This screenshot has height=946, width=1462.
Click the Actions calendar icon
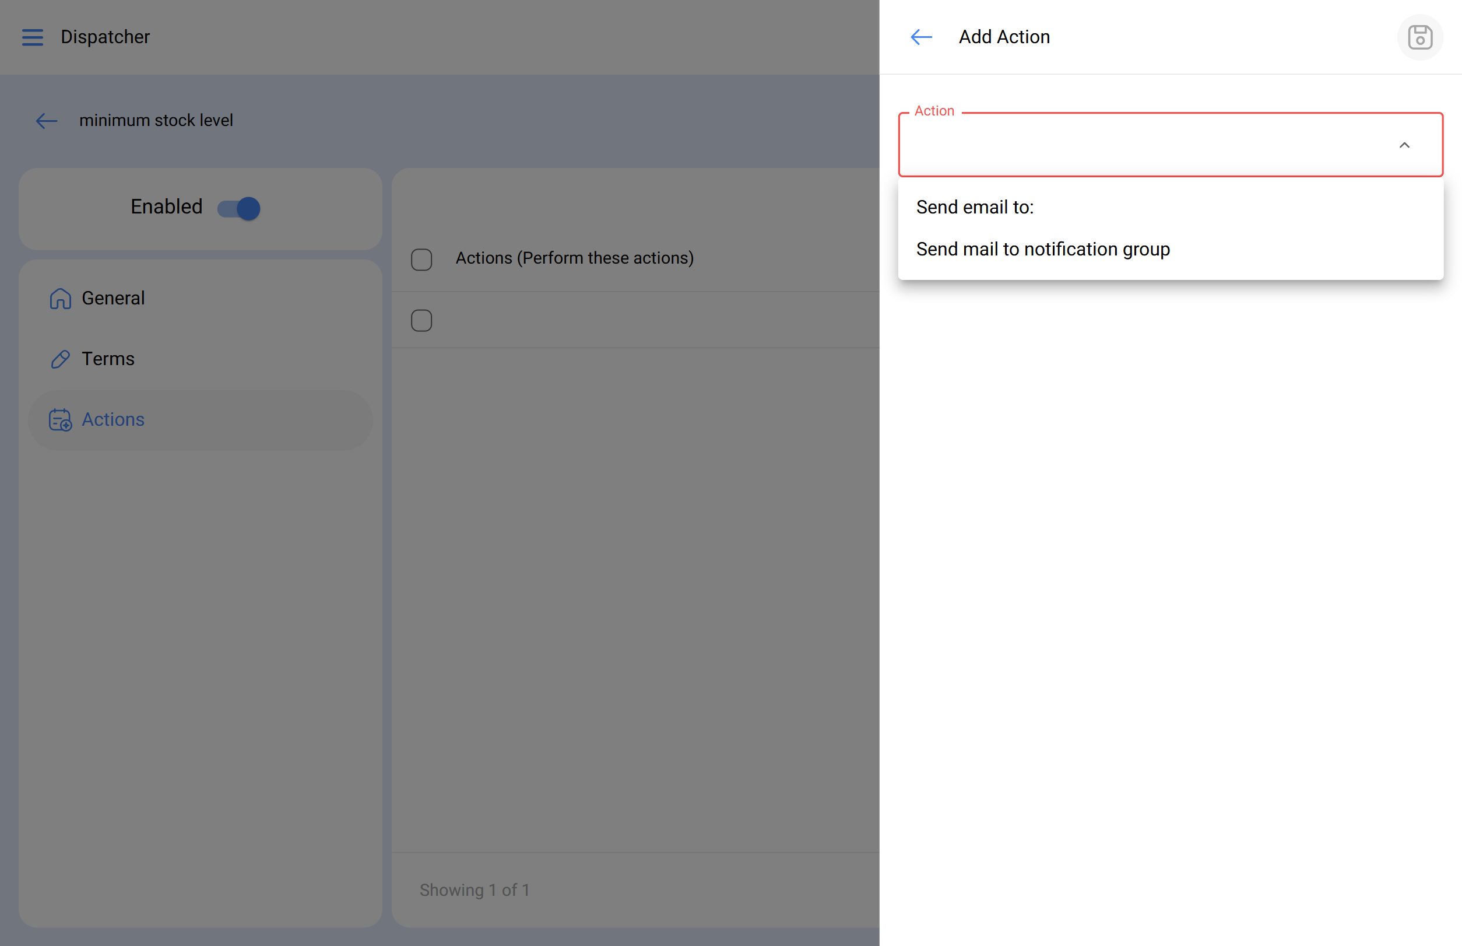[x=60, y=420]
